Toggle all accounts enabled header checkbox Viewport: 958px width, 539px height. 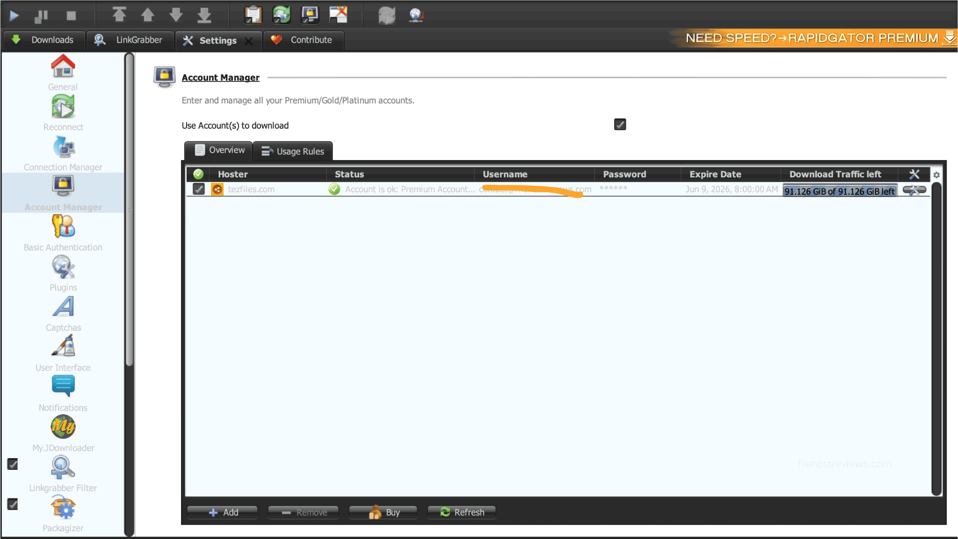[x=198, y=174]
